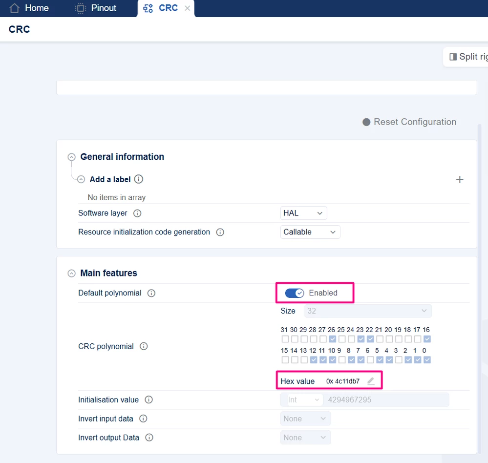Viewport: 488px width, 463px height.
Task: Show info for Initialisation value
Action: pos(149,400)
